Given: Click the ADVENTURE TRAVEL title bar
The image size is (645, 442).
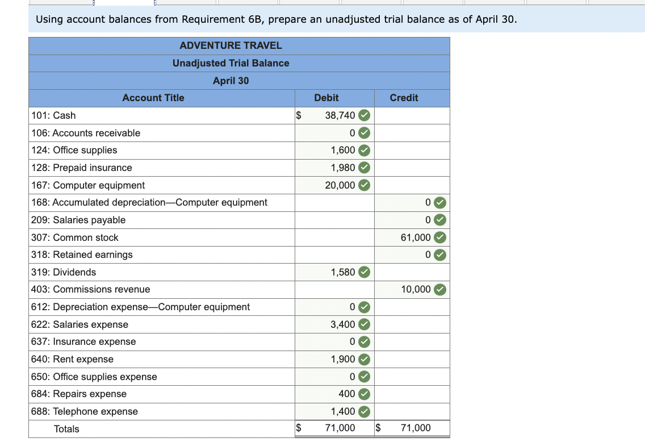Looking at the screenshot, I should coord(231,45).
